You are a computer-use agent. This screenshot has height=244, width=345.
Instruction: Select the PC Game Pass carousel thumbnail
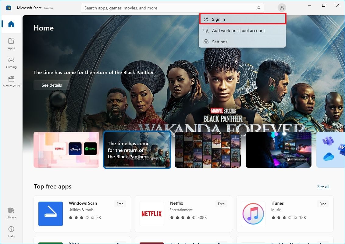278,150
